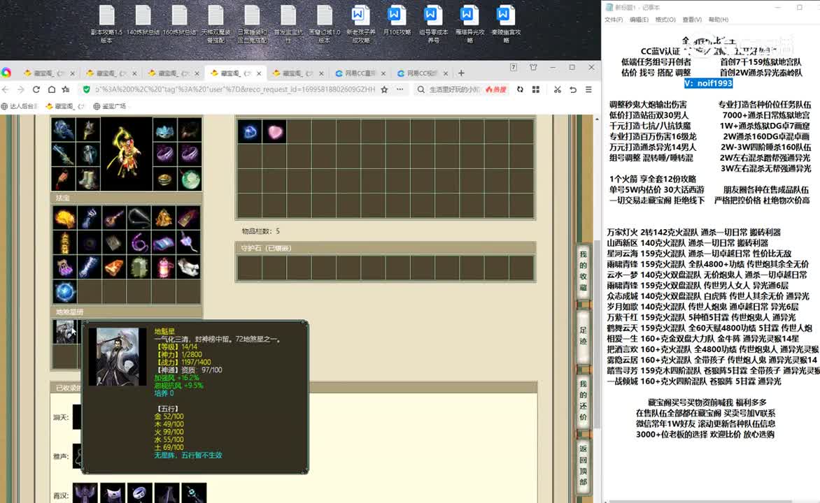
Task: Click the blue gem inventory item
Action: click(250, 132)
